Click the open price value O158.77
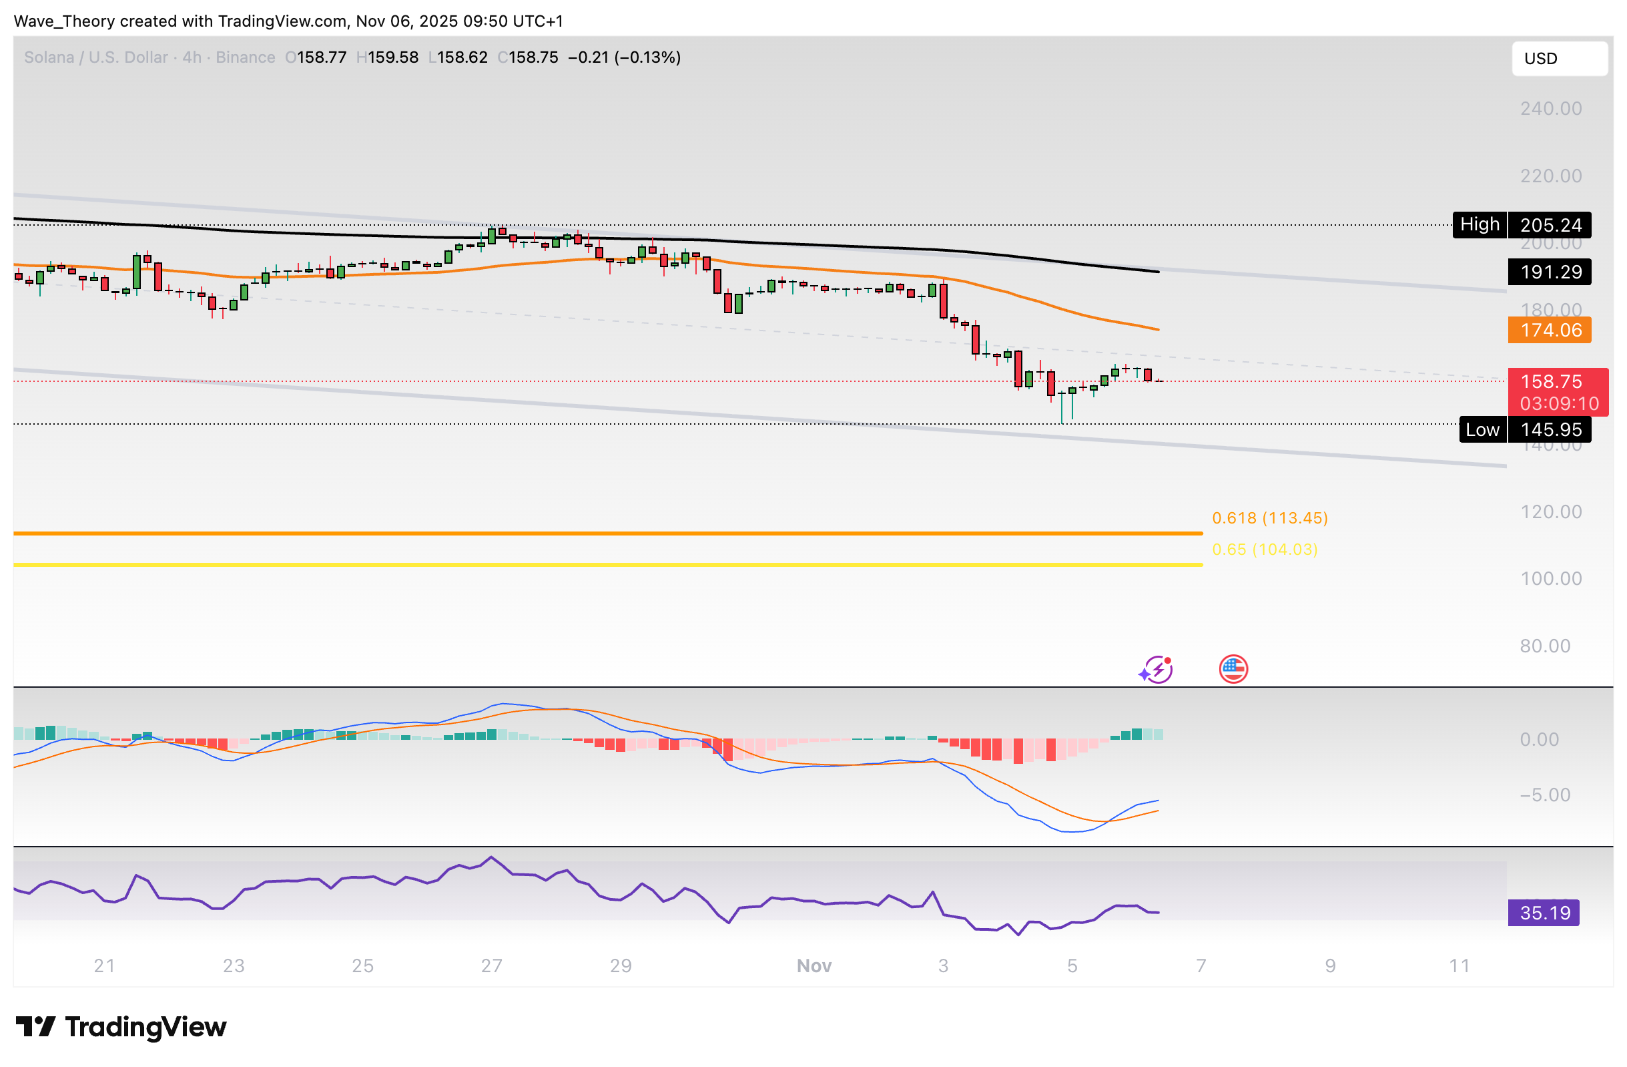 [x=316, y=57]
